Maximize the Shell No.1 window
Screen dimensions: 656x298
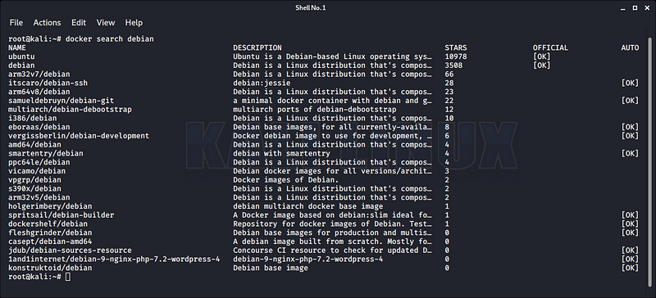pyautogui.click(x=635, y=7)
